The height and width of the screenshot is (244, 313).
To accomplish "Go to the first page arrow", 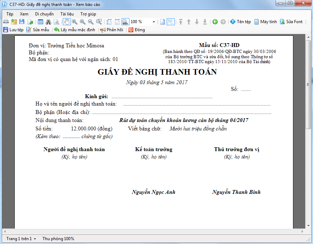I will pos(181,22).
